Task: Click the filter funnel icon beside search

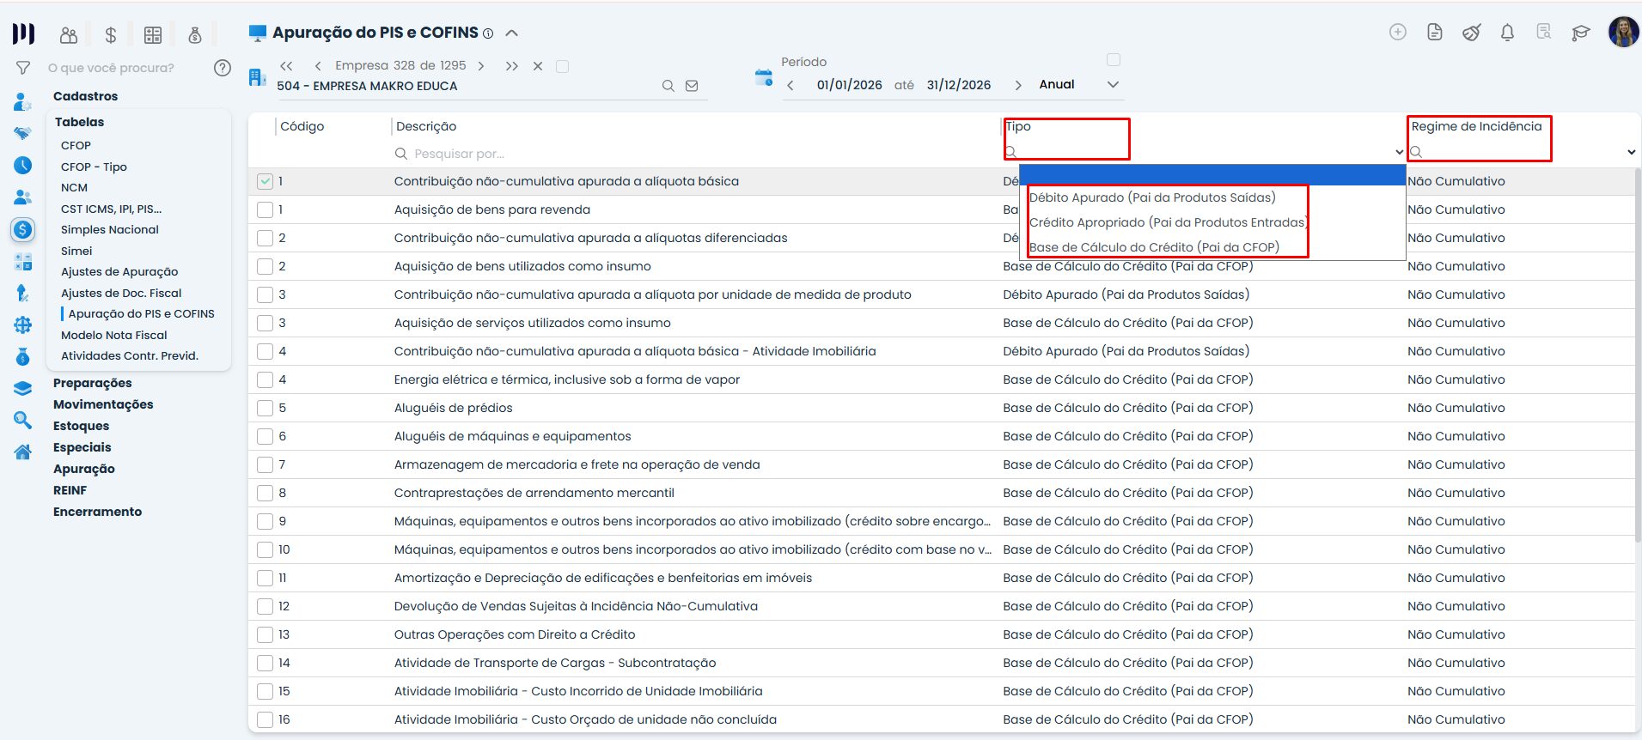Action: coord(23,68)
